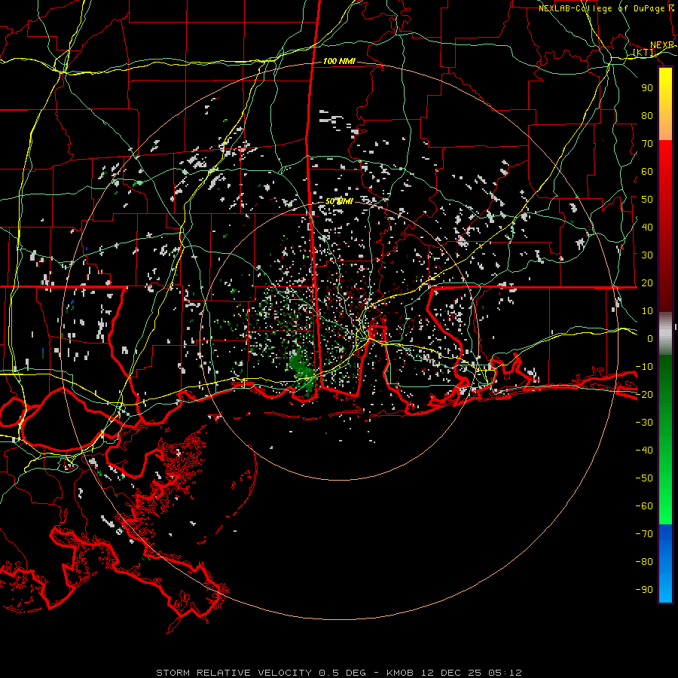Select the -90 value on velocity scale
The image size is (678, 678).
[x=644, y=590]
